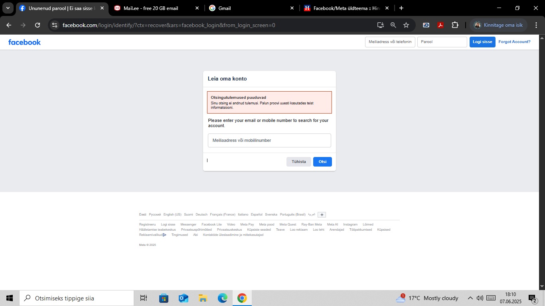Open the Registreeru footer link
545x306 pixels.
148,225
